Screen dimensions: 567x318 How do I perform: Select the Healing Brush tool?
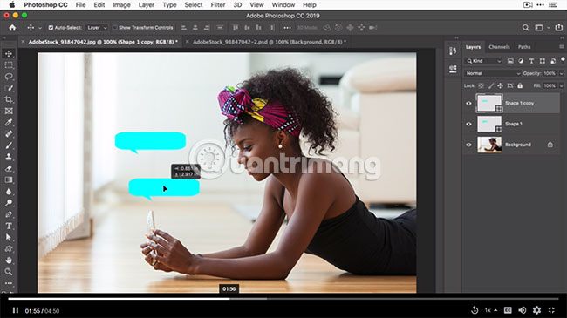[9, 133]
